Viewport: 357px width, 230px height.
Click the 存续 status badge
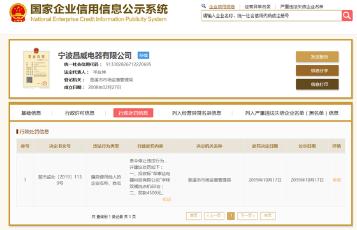143,55
